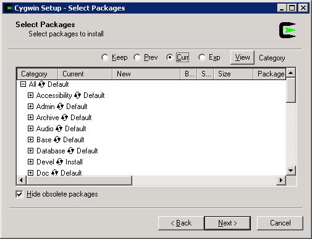312x239 pixels.
Task: Click the Cygwin title bar icon
Action: click(x=9, y=8)
